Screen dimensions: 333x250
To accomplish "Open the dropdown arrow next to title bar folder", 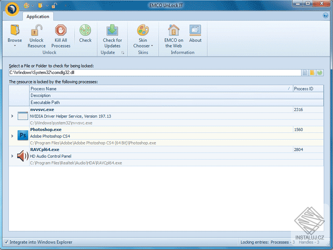I will 47,6.
